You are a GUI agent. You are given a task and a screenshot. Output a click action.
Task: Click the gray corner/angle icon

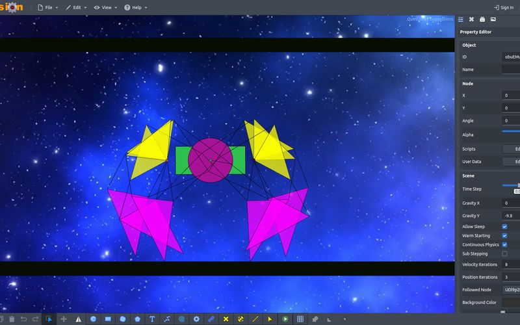[x=329, y=320]
